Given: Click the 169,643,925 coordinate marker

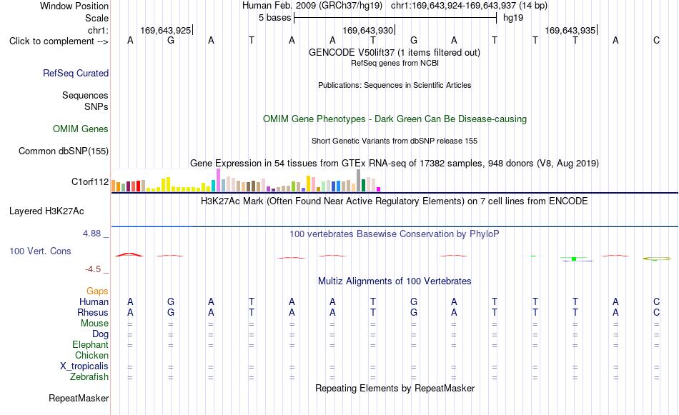Looking at the screenshot, I should [x=165, y=30].
